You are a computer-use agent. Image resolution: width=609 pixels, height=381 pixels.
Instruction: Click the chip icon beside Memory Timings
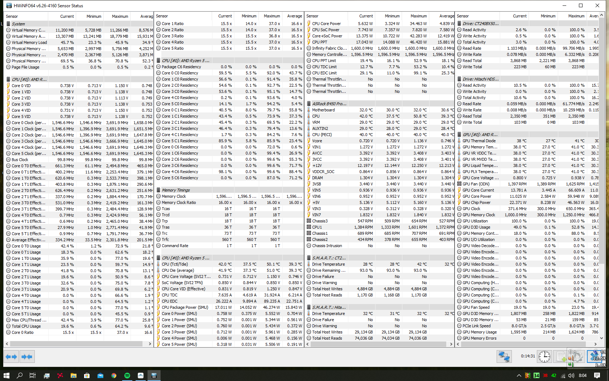pyautogui.click(x=158, y=190)
